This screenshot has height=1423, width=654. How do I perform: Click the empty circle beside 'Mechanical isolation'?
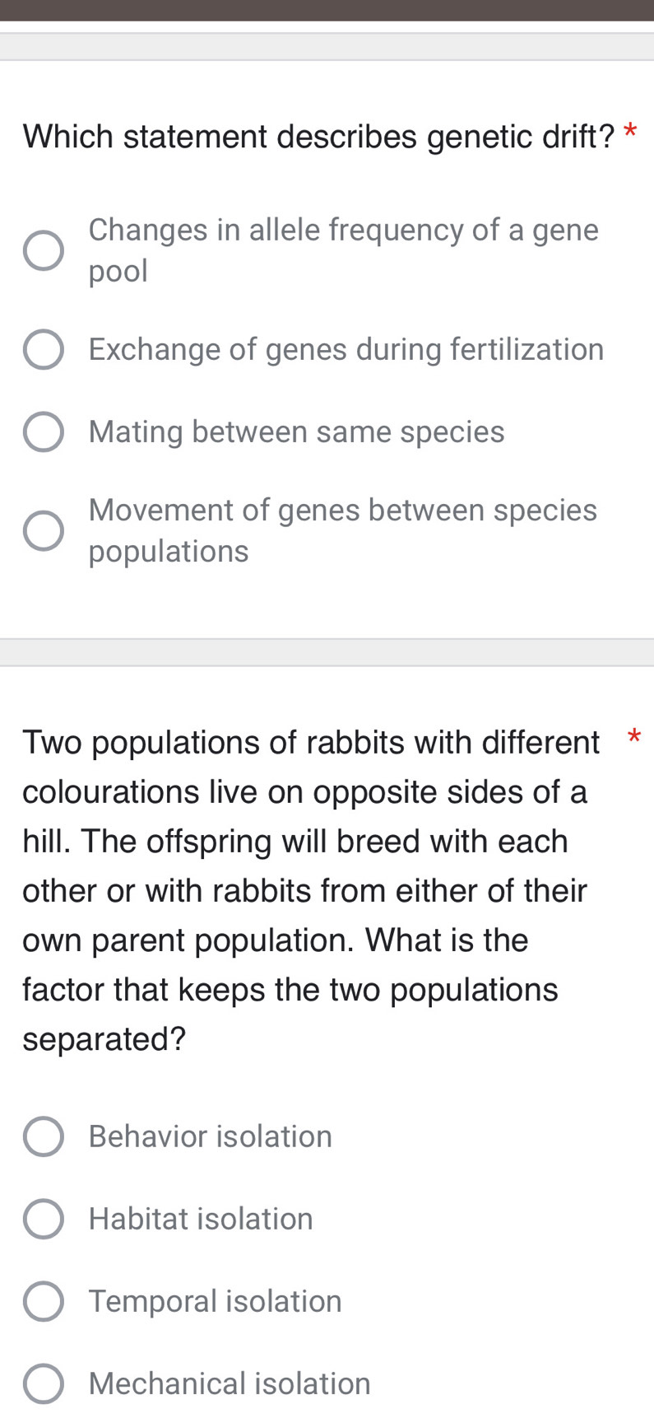tap(44, 1383)
